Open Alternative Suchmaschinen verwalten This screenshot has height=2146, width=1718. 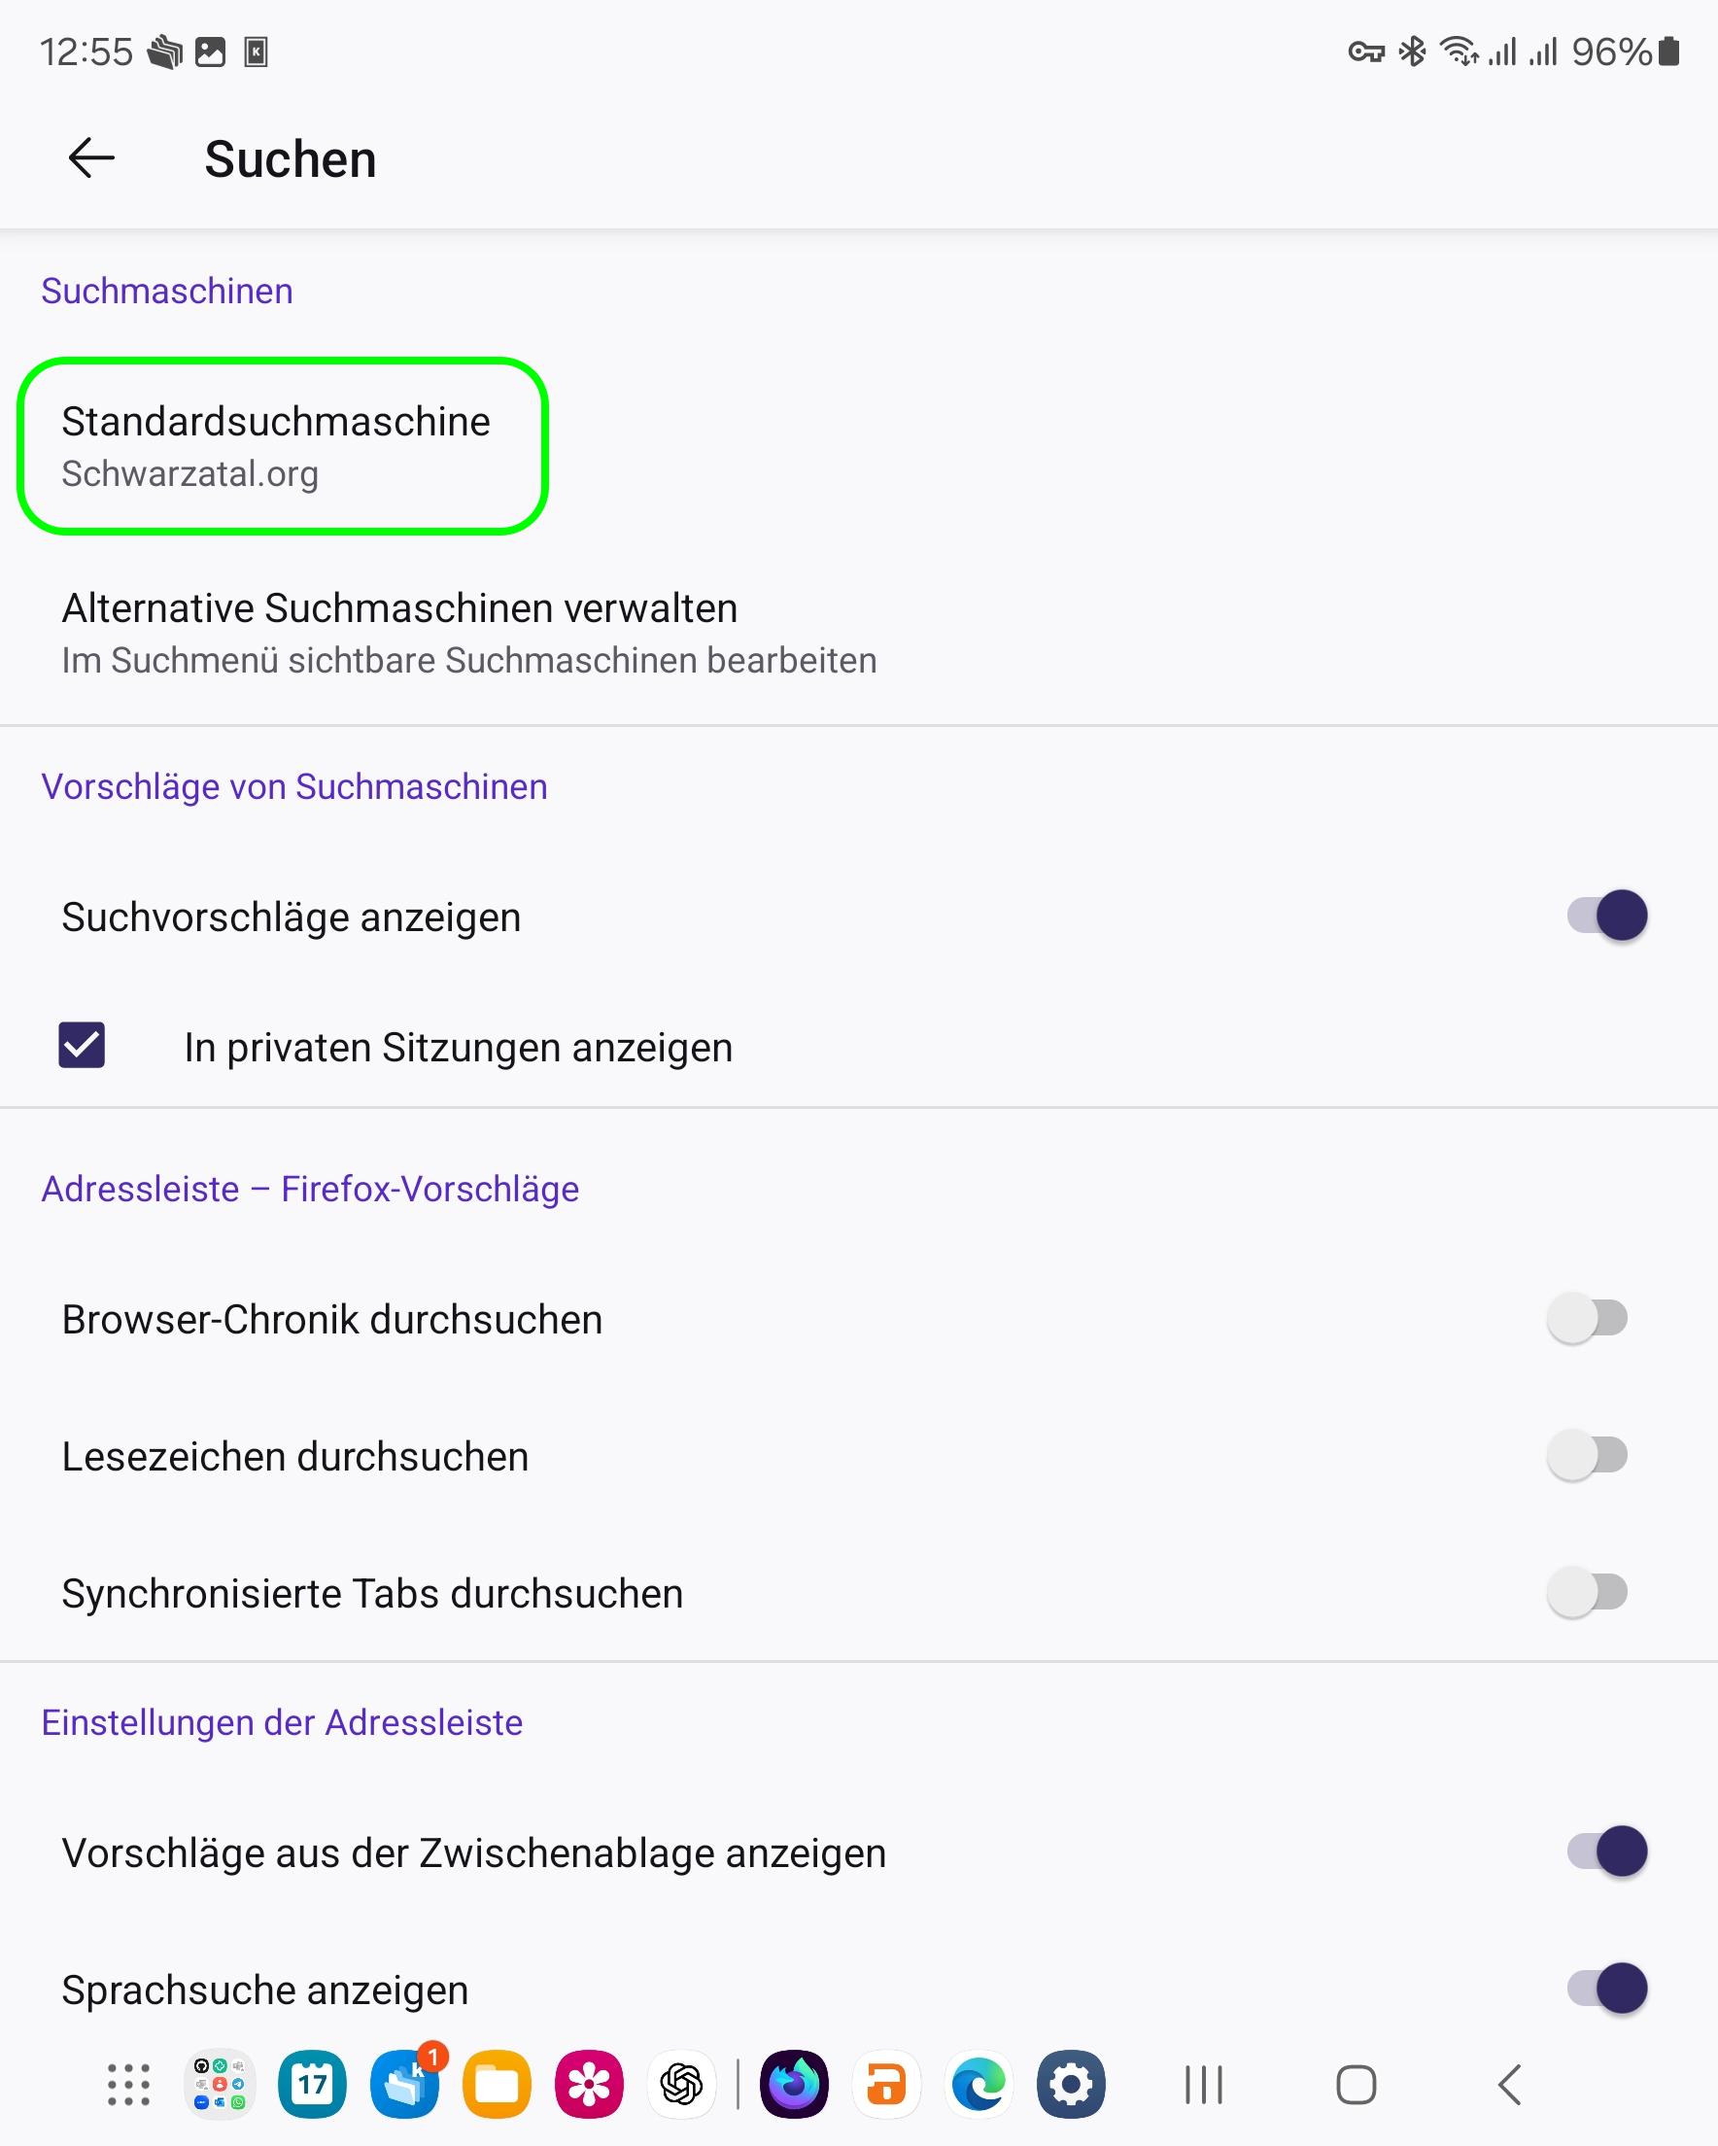467,633
